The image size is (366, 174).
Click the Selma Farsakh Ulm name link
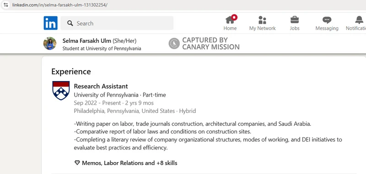coord(87,41)
